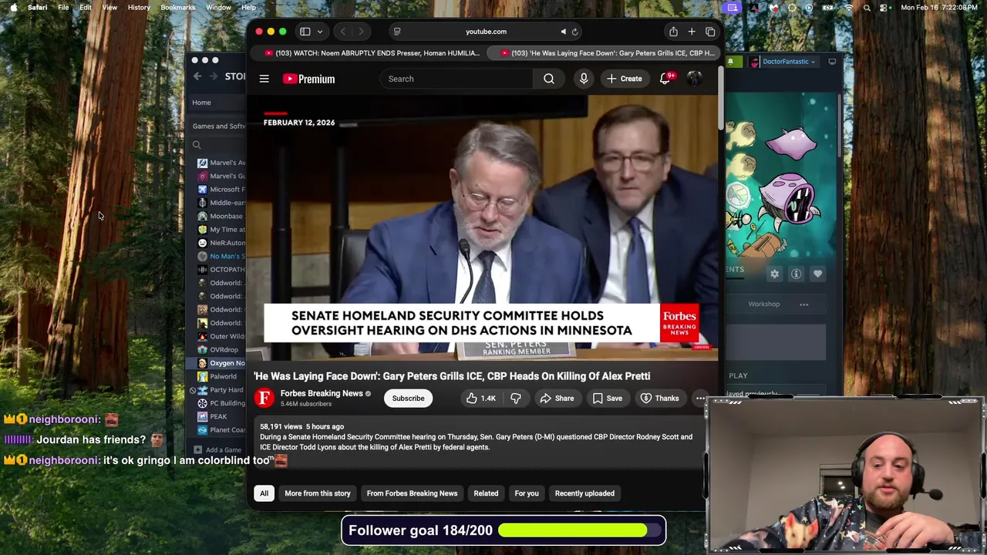Open new Safari tab with plus
This screenshot has width=987, height=555.
[692, 32]
